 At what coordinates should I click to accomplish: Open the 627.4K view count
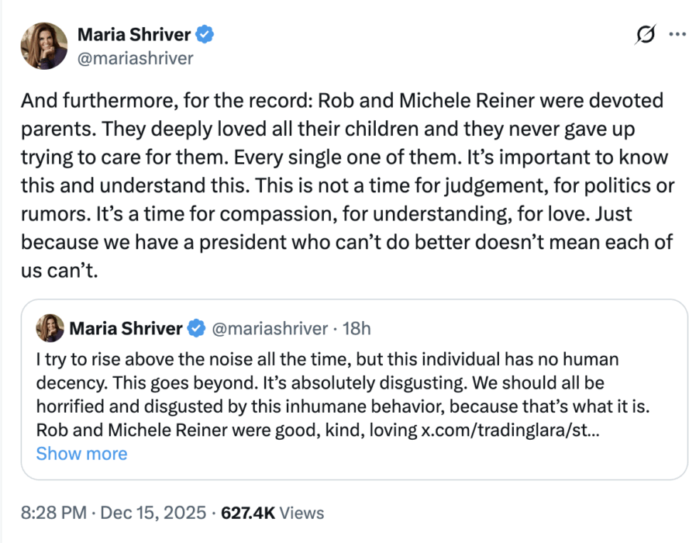pos(247,513)
